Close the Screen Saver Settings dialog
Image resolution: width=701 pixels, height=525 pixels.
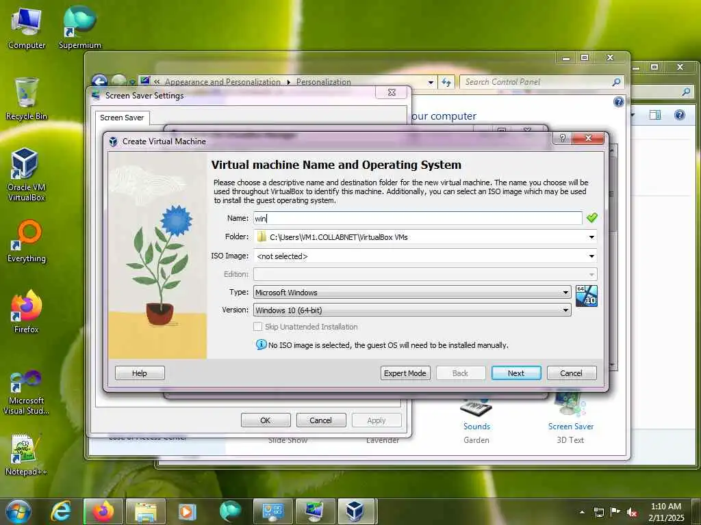(392, 92)
